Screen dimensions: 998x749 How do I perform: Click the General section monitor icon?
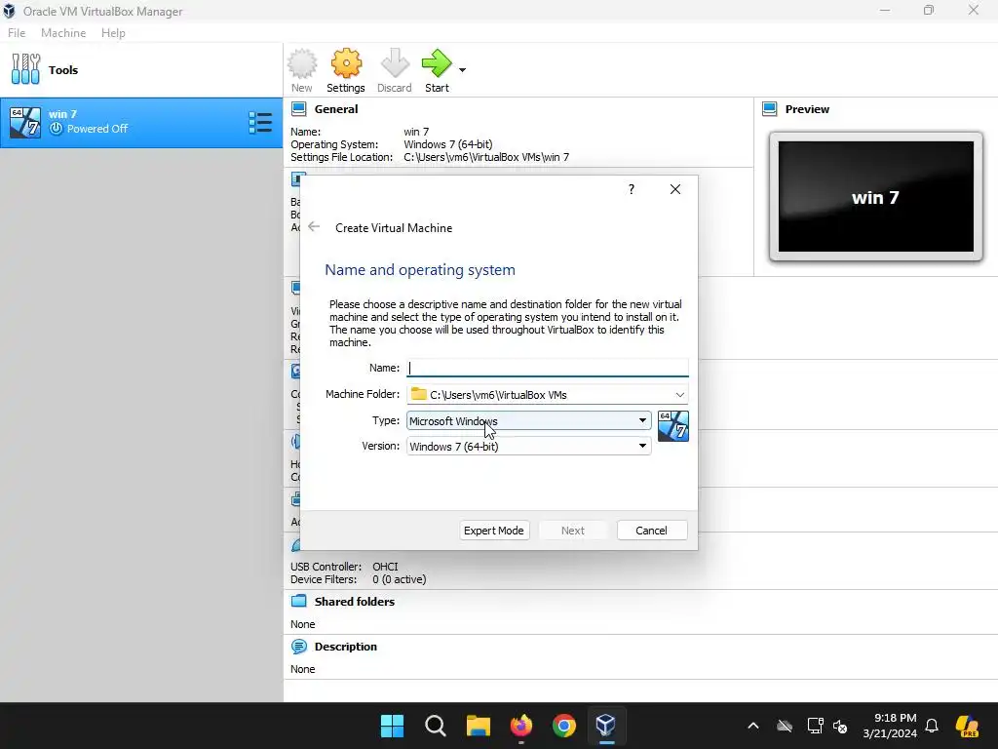point(298,109)
